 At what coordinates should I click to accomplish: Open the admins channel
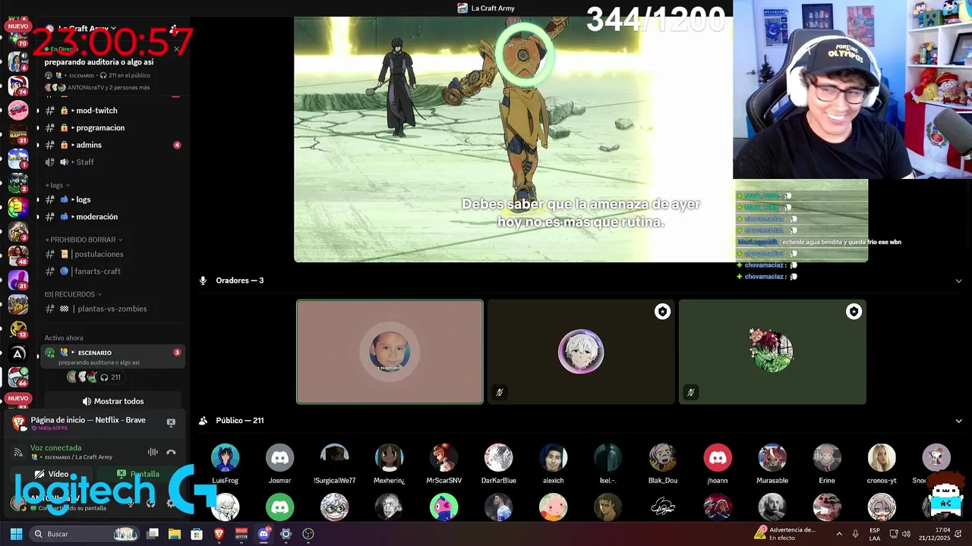coord(111,145)
